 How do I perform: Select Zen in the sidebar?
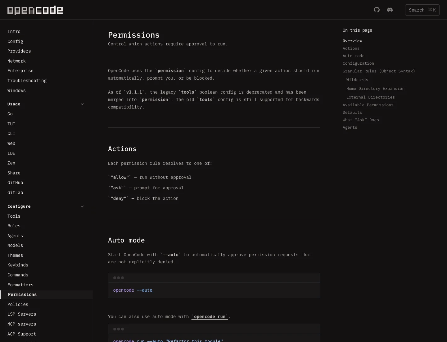11,163
